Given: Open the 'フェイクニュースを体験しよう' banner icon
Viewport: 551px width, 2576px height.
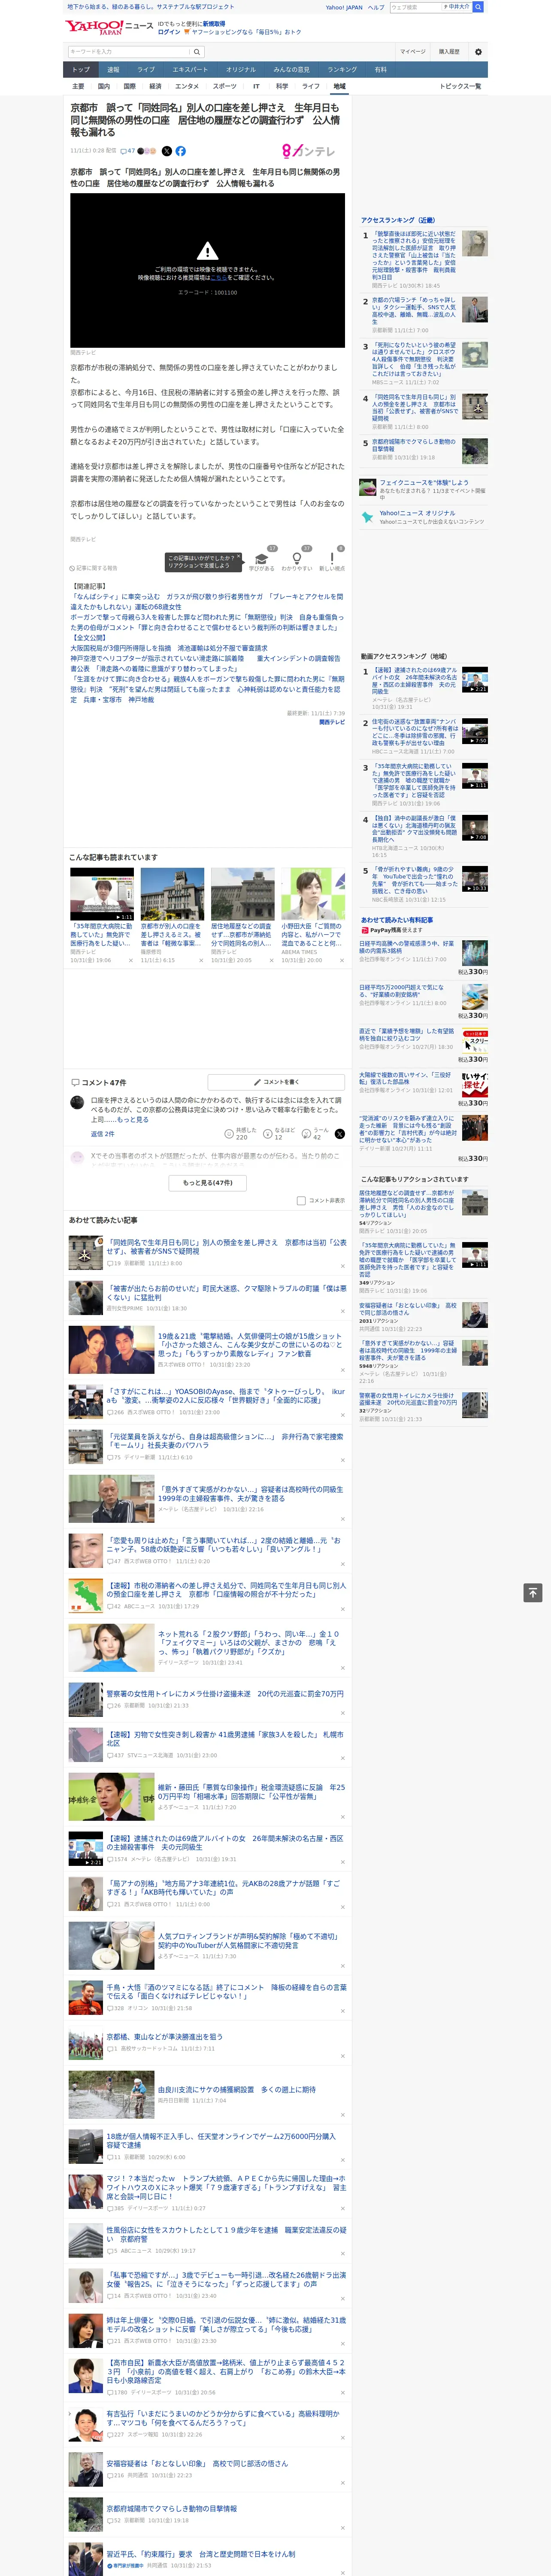Looking at the screenshot, I should pyautogui.click(x=368, y=487).
